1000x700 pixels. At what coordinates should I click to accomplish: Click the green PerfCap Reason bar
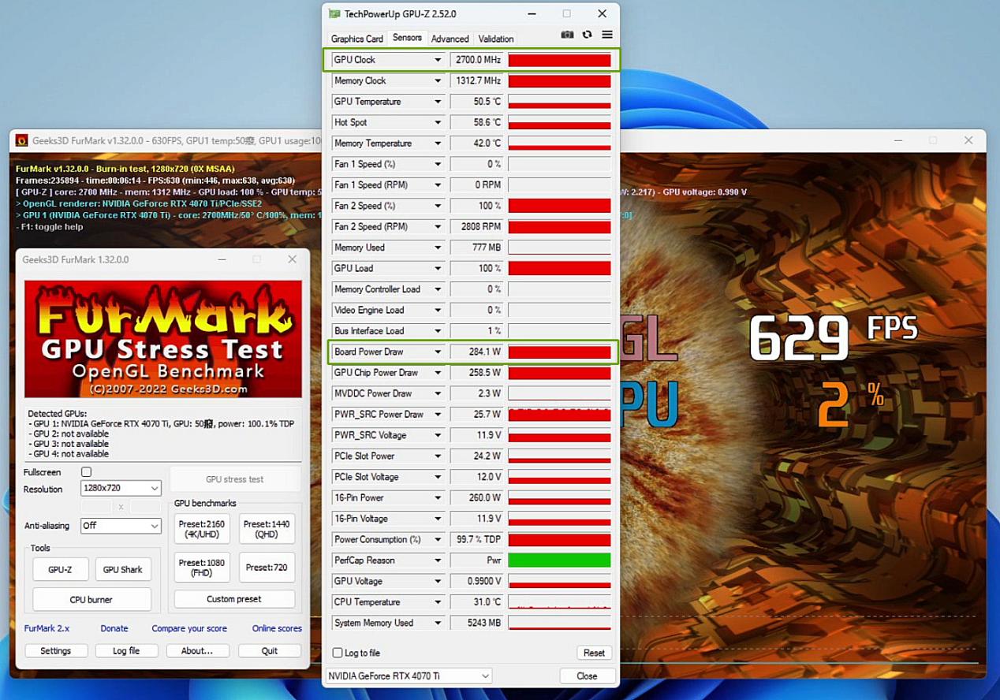coord(559,560)
